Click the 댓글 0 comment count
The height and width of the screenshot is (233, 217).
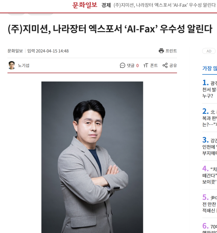point(133,65)
